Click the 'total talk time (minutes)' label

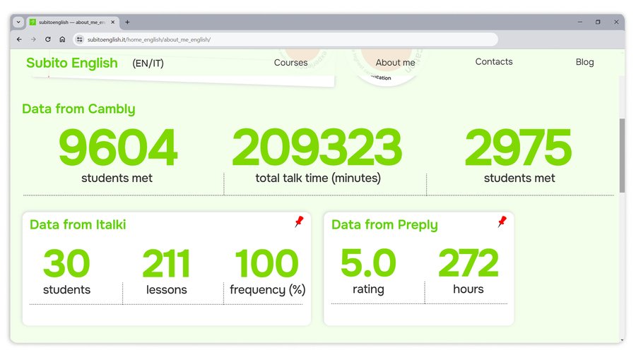(318, 178)
